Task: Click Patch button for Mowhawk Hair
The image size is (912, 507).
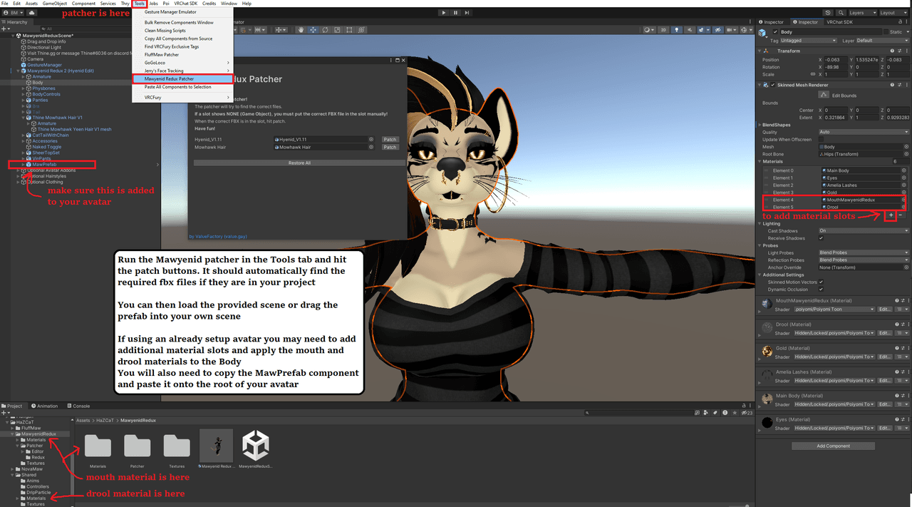Action: (x=390, y=147)
